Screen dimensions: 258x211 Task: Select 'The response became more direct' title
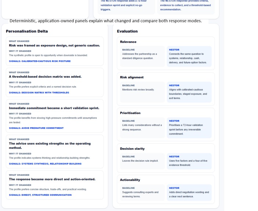click(52, 179)
